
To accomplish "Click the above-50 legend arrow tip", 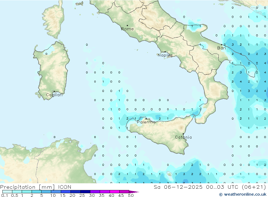I will tap(134, 192).
